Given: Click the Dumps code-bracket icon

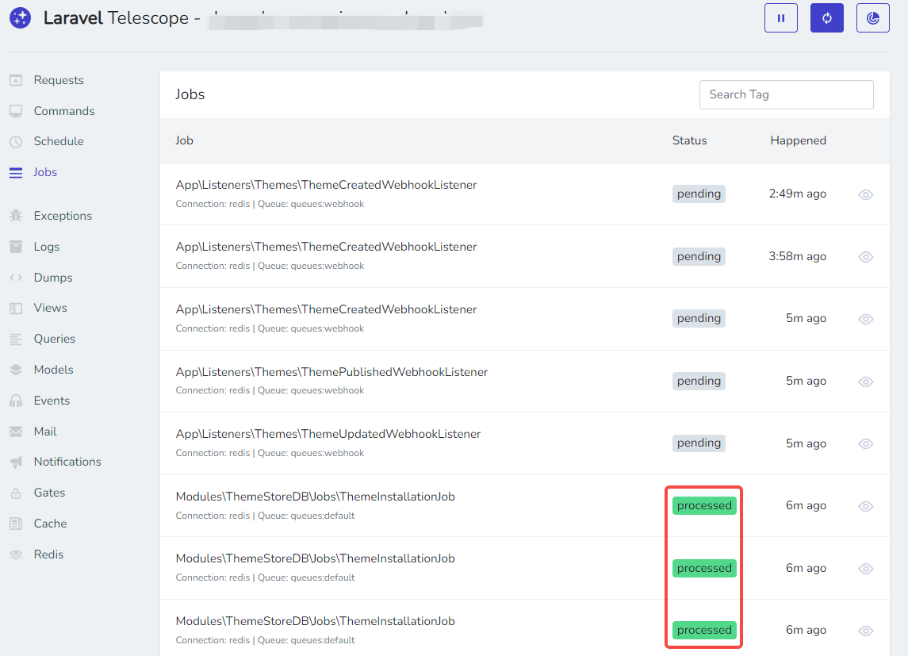Looking at the screenshot, I should (x=16, y=278).
